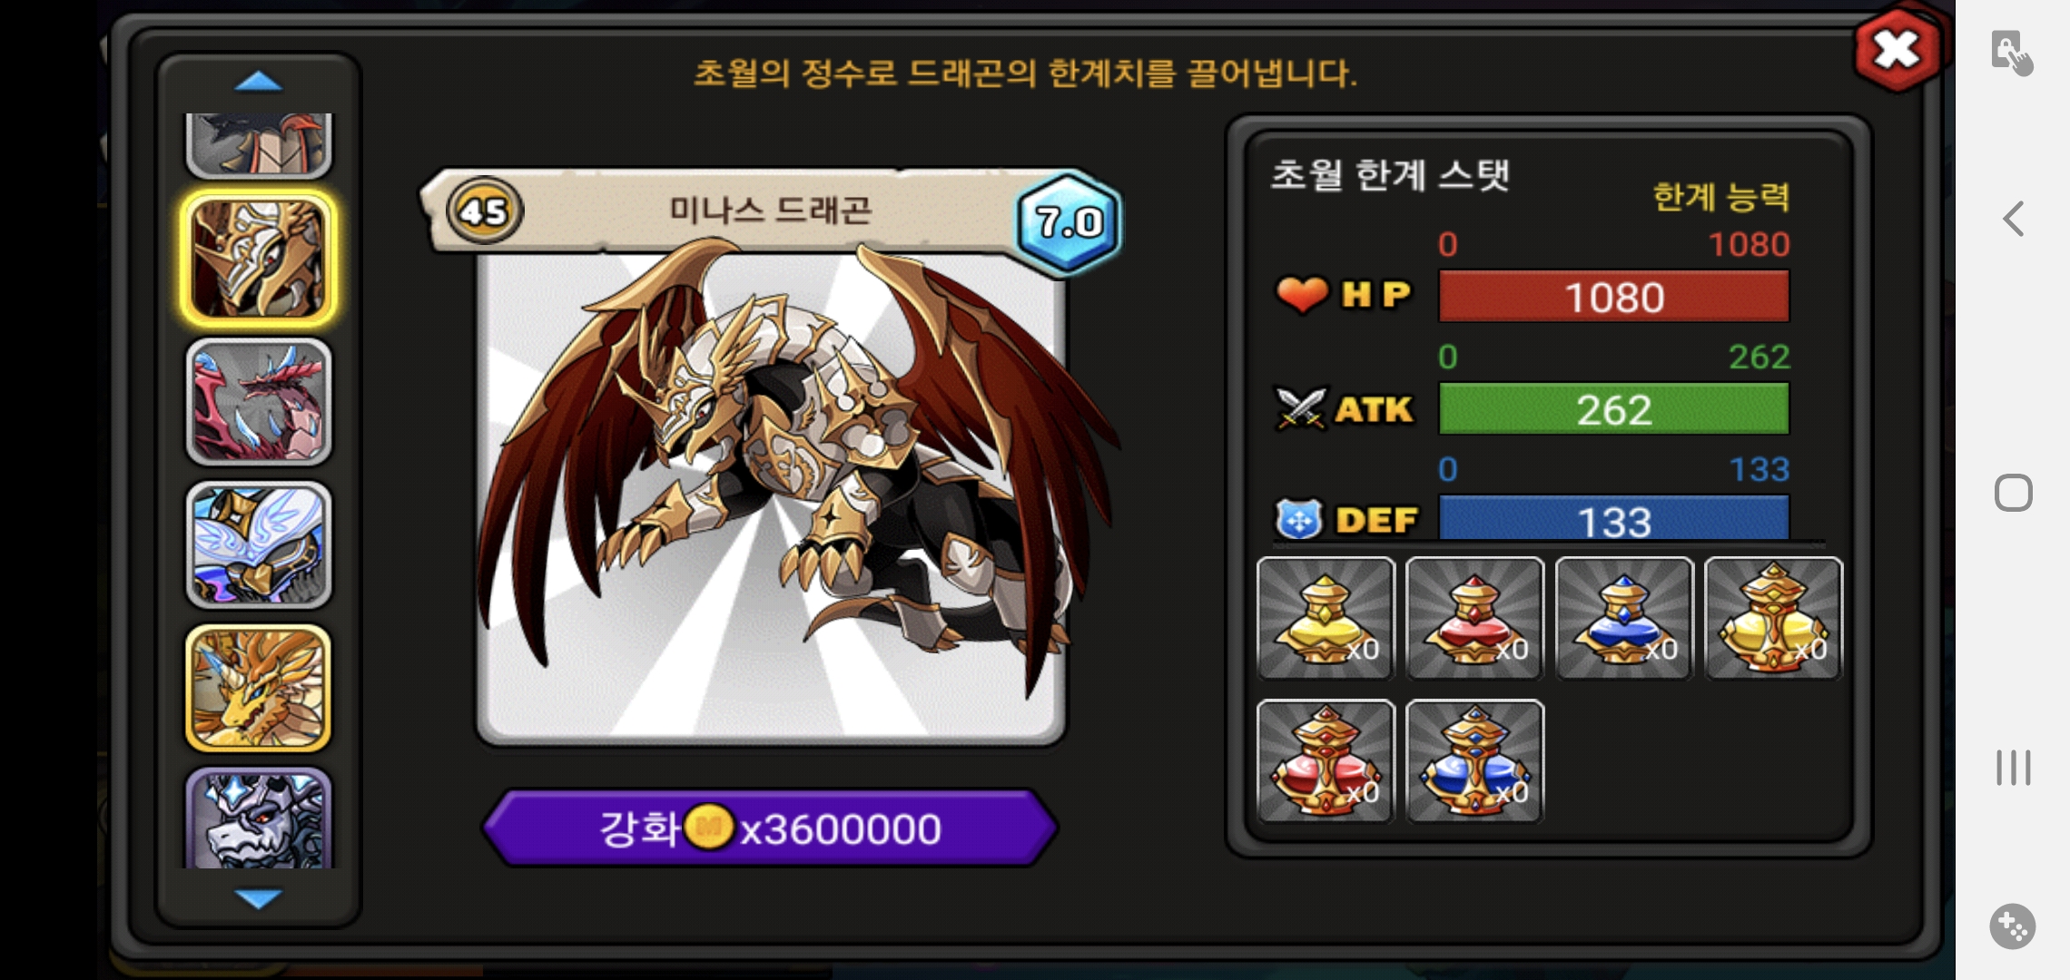The width and height of the screenshot is (2070, 980).
Task: Open the Android recent apps button
Action: point(2013,768)
